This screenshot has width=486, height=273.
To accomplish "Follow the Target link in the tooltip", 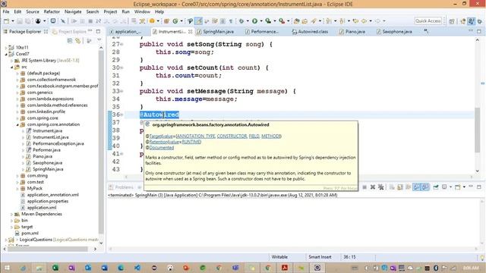I will point(156,136).
